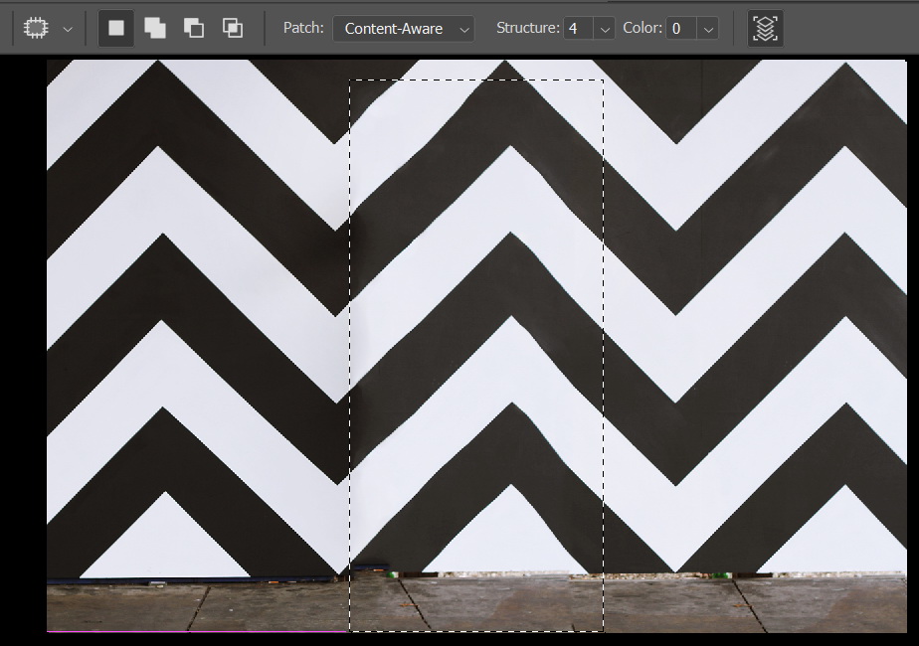Toggle the Sample All Layers button
Image resolution: width=919 pixels, height=646 pixels.
(765, 28)
